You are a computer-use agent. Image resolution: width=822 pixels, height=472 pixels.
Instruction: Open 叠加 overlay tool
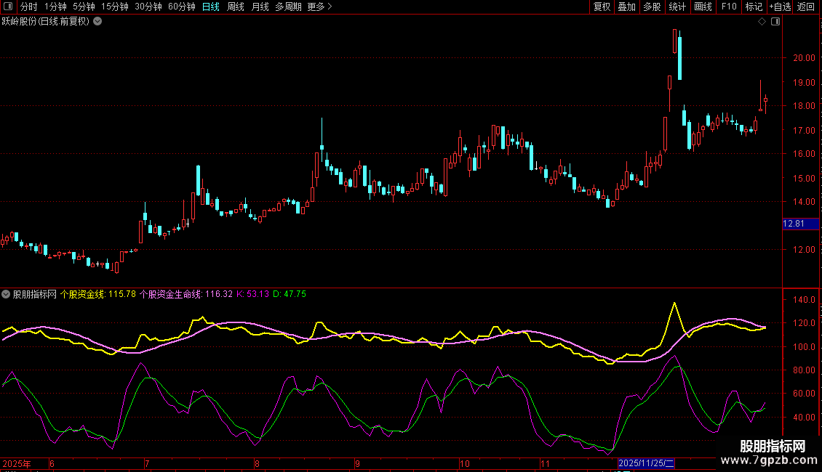(x=626, y=7)
